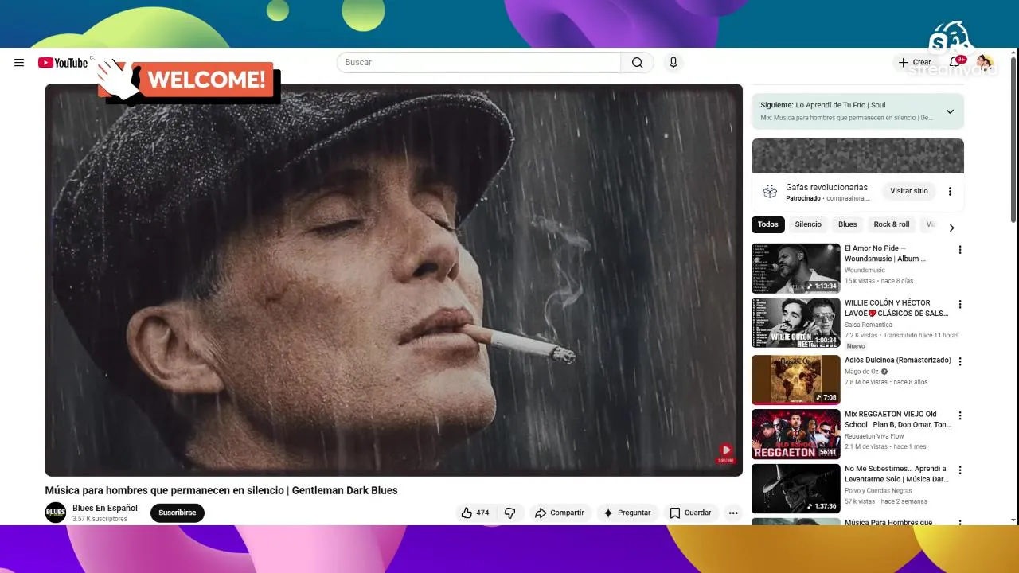The height and width of the screenshot is (573, 1019).
Task: Select the Rock & roll filter chip
Action: [x=892, y=224]
